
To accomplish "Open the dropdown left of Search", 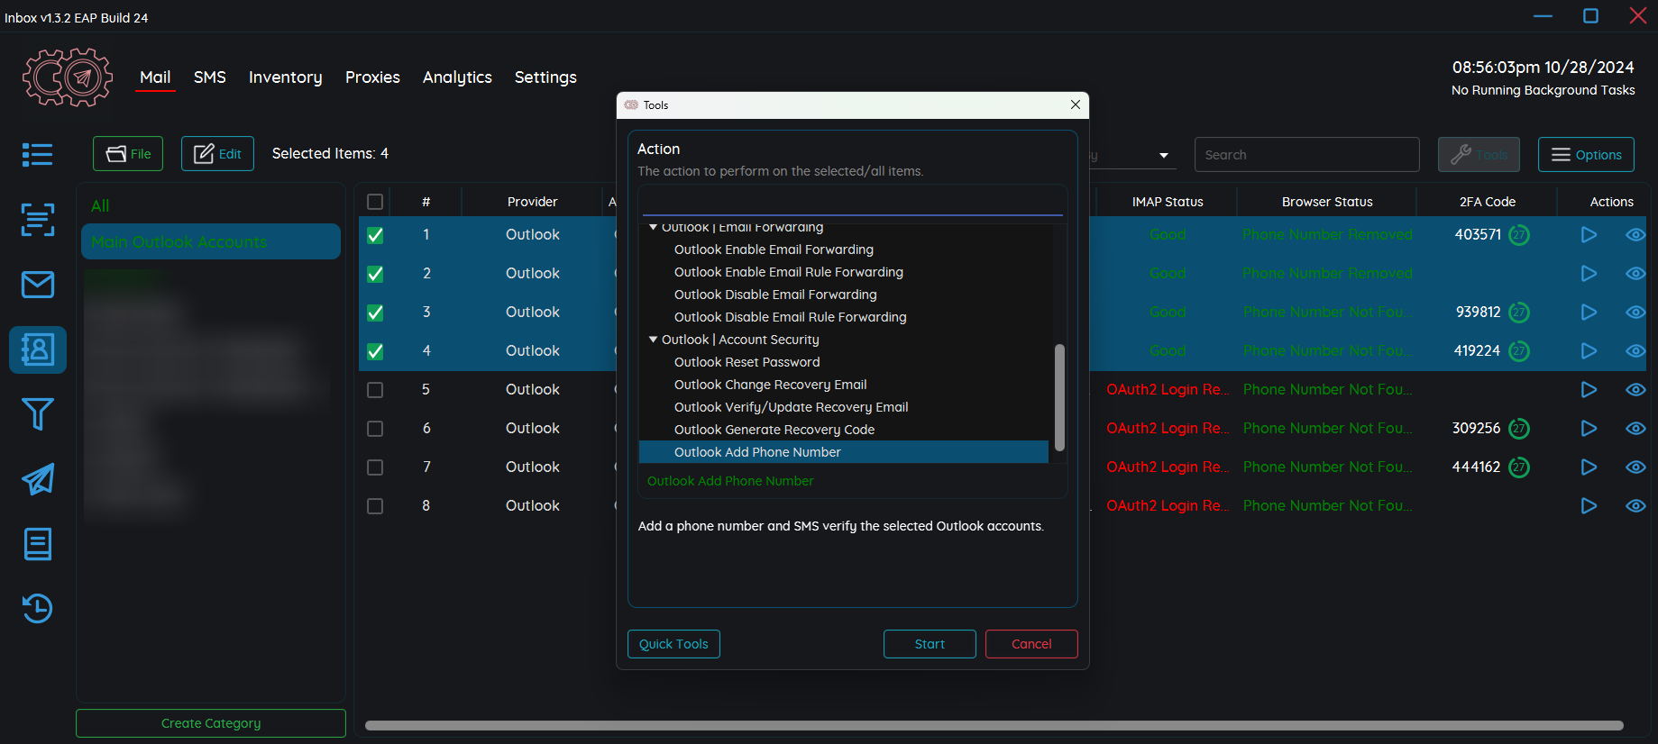I will [x=1164, y=155].
